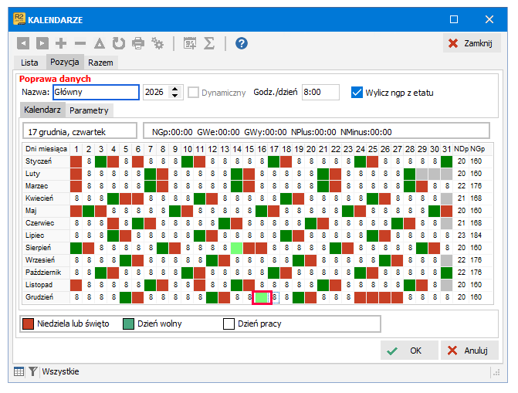This screenshot has width=518, height=393.
Task: Open settings gears icon in toolbar
Action: 157,43
